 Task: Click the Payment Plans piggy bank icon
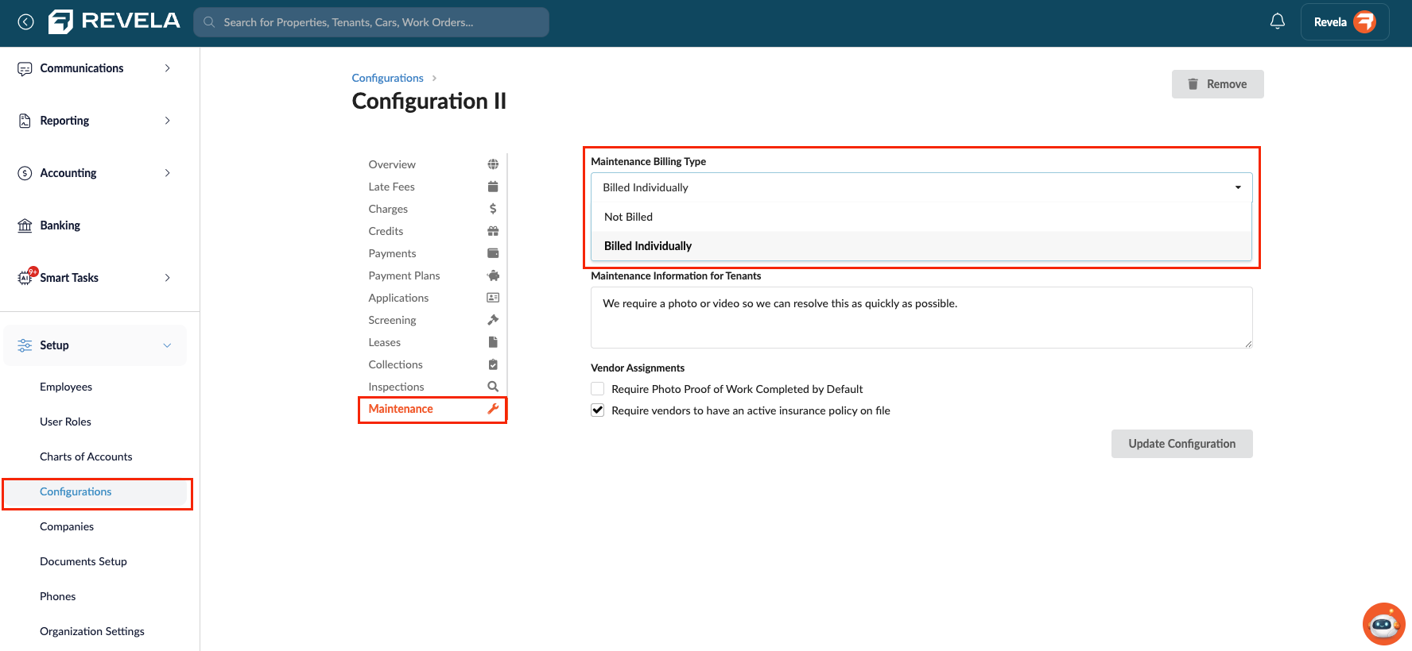493,275
